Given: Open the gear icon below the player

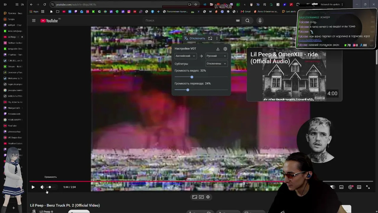Looking at the screenshot, I should pos(208,197).
